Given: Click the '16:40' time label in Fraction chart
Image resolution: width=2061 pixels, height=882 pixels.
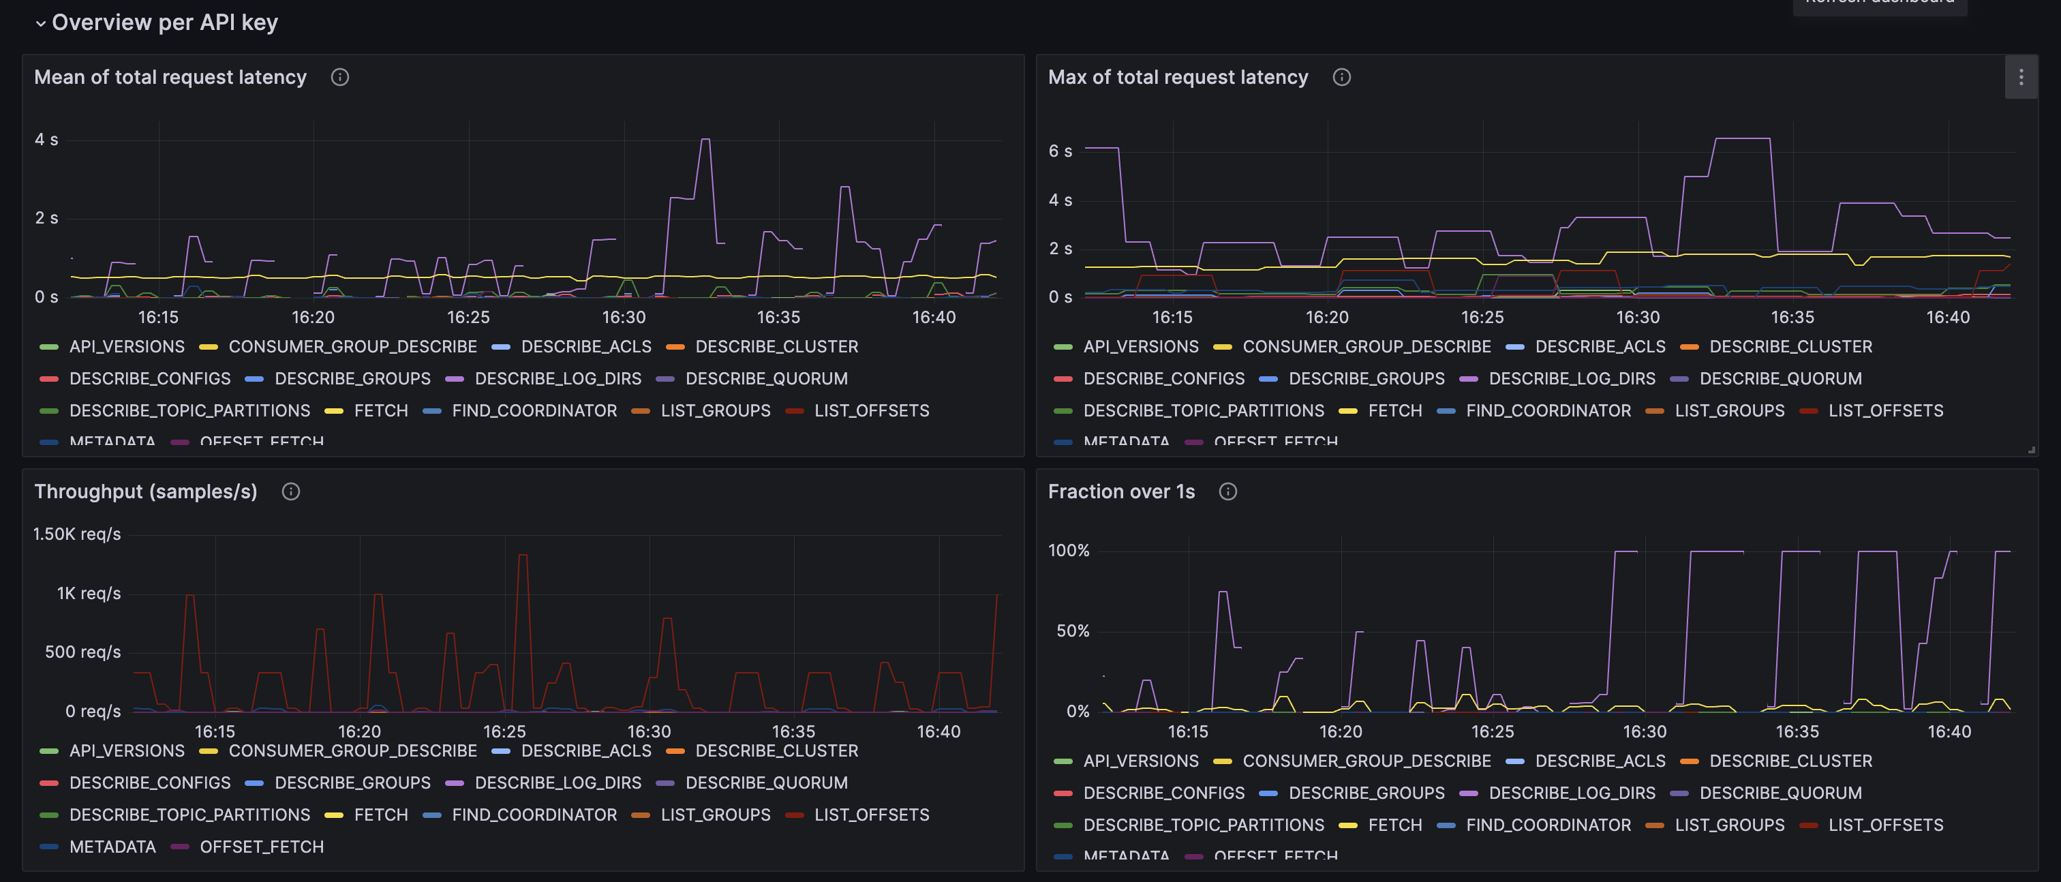Looking at the screenshot, I should click(x=1949, y=732).
